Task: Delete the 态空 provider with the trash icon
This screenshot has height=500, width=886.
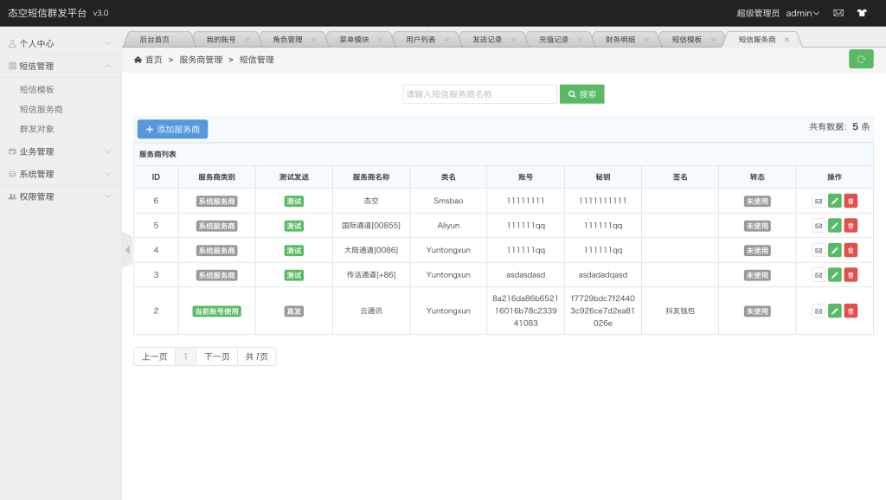Action: click(x=850, y=201)
